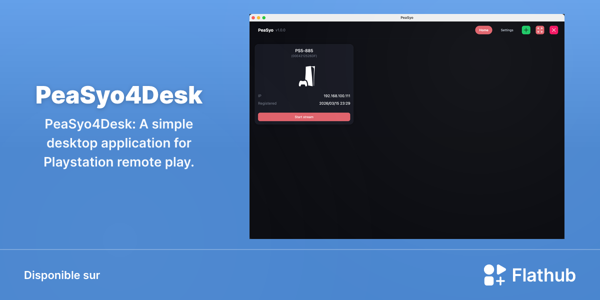Start stream for PS5-885
600x300 pixels.
(x=304, y=117)
